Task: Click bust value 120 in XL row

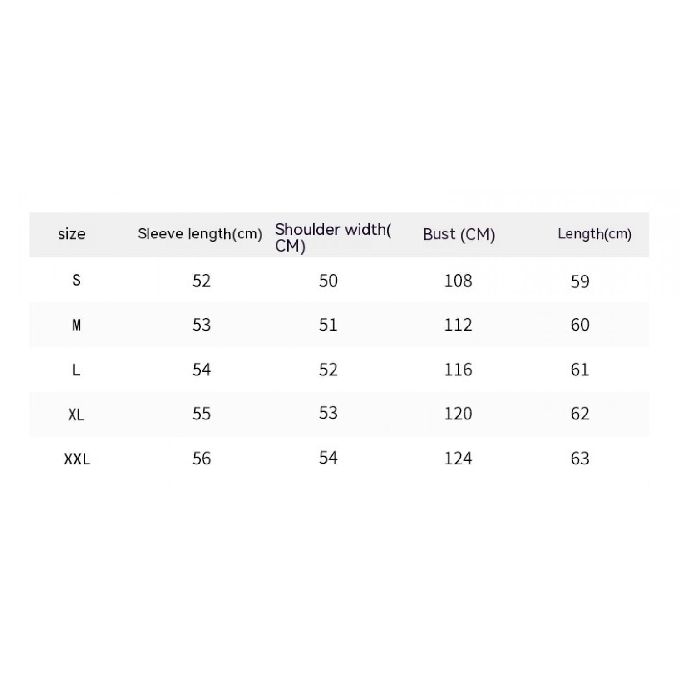Action: (x=458, y=414)
